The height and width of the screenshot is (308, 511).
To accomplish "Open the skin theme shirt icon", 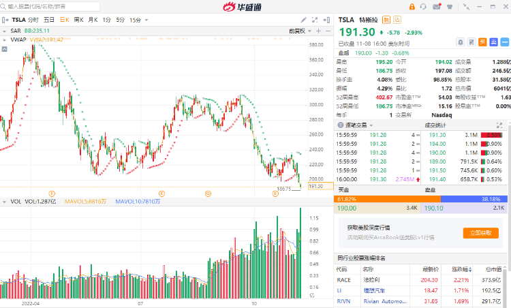I will pyautogui.click(x=450, y=7).
